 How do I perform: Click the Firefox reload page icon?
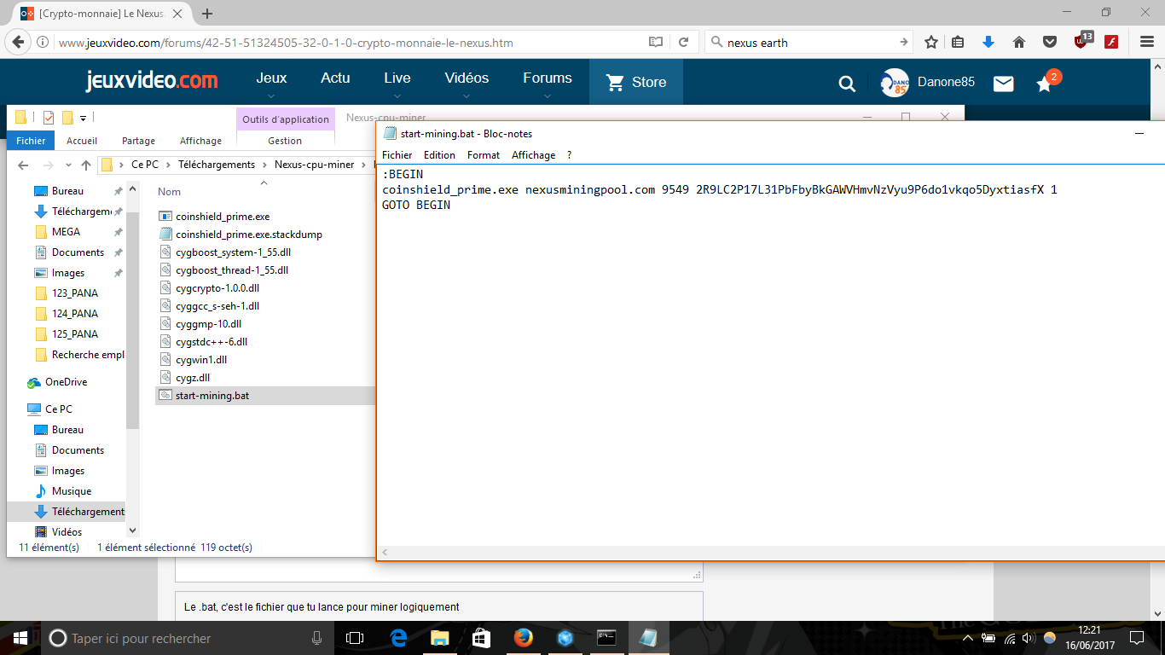(x=683, y=42)
